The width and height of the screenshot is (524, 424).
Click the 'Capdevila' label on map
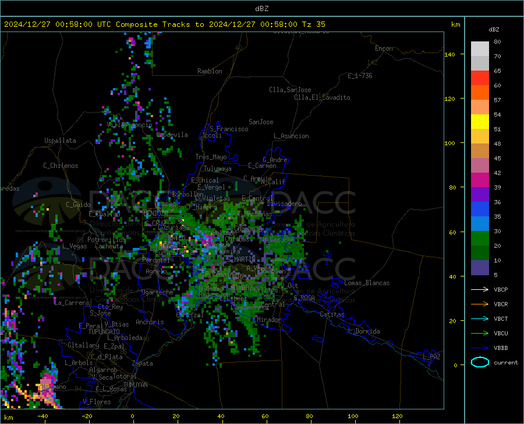pos(172,135)
